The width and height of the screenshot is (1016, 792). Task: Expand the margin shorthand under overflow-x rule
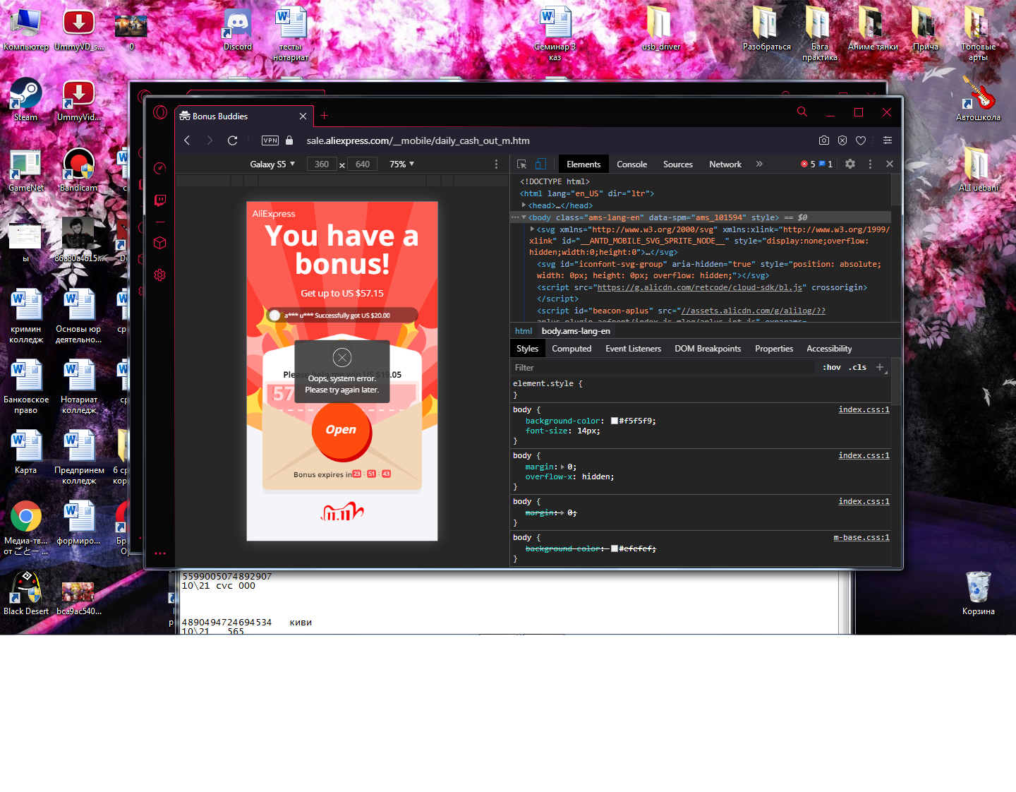562,467
